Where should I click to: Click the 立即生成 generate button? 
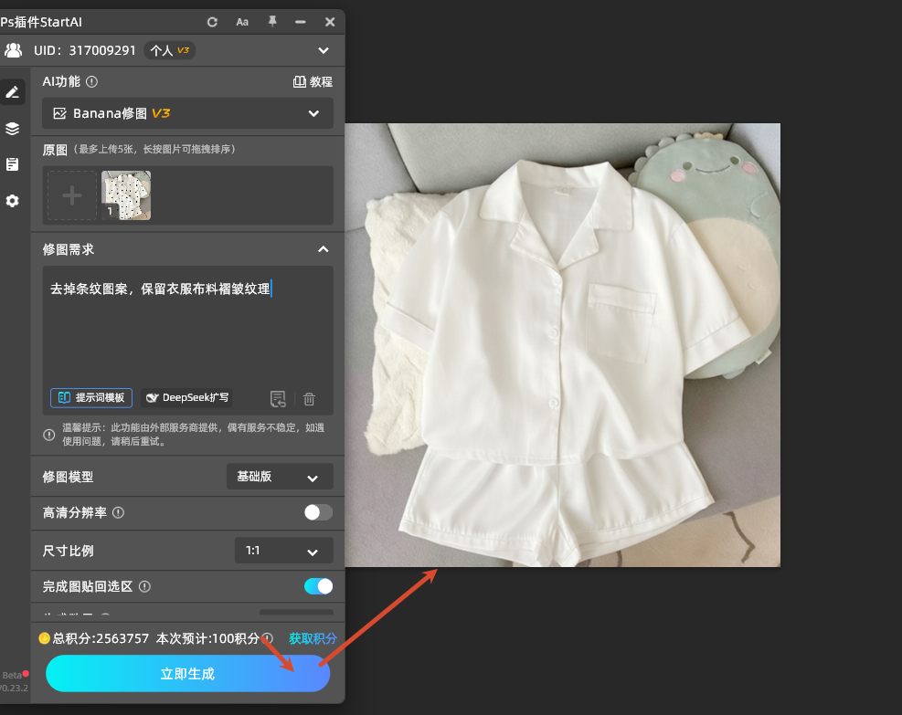(187, 673)
